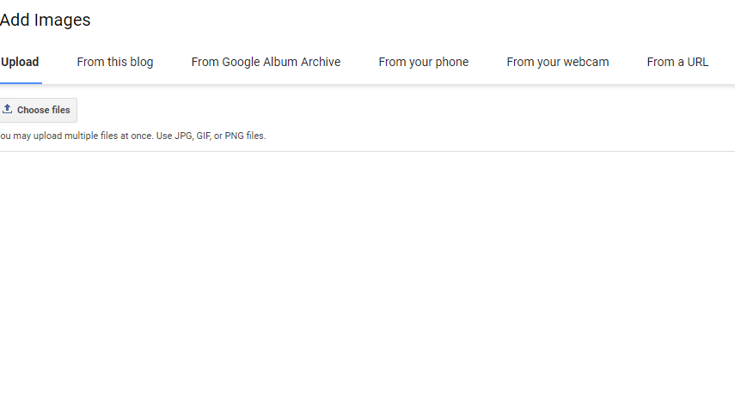Open the From your webcam tab
Viewport: 735px width, 411px height.
557,63
